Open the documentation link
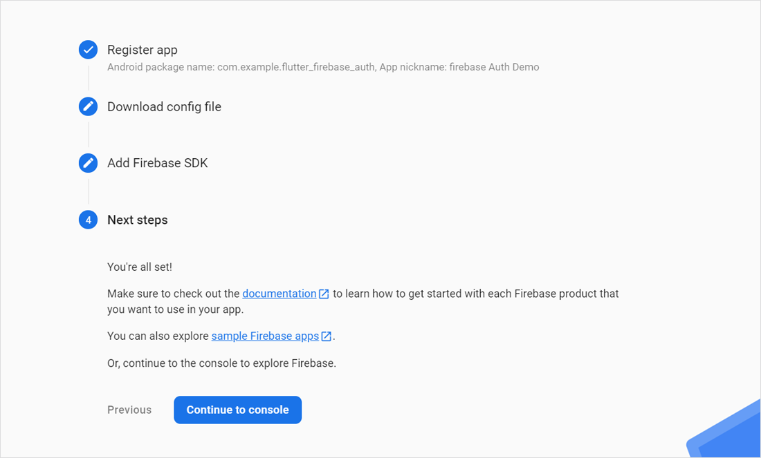 (279, 294)
